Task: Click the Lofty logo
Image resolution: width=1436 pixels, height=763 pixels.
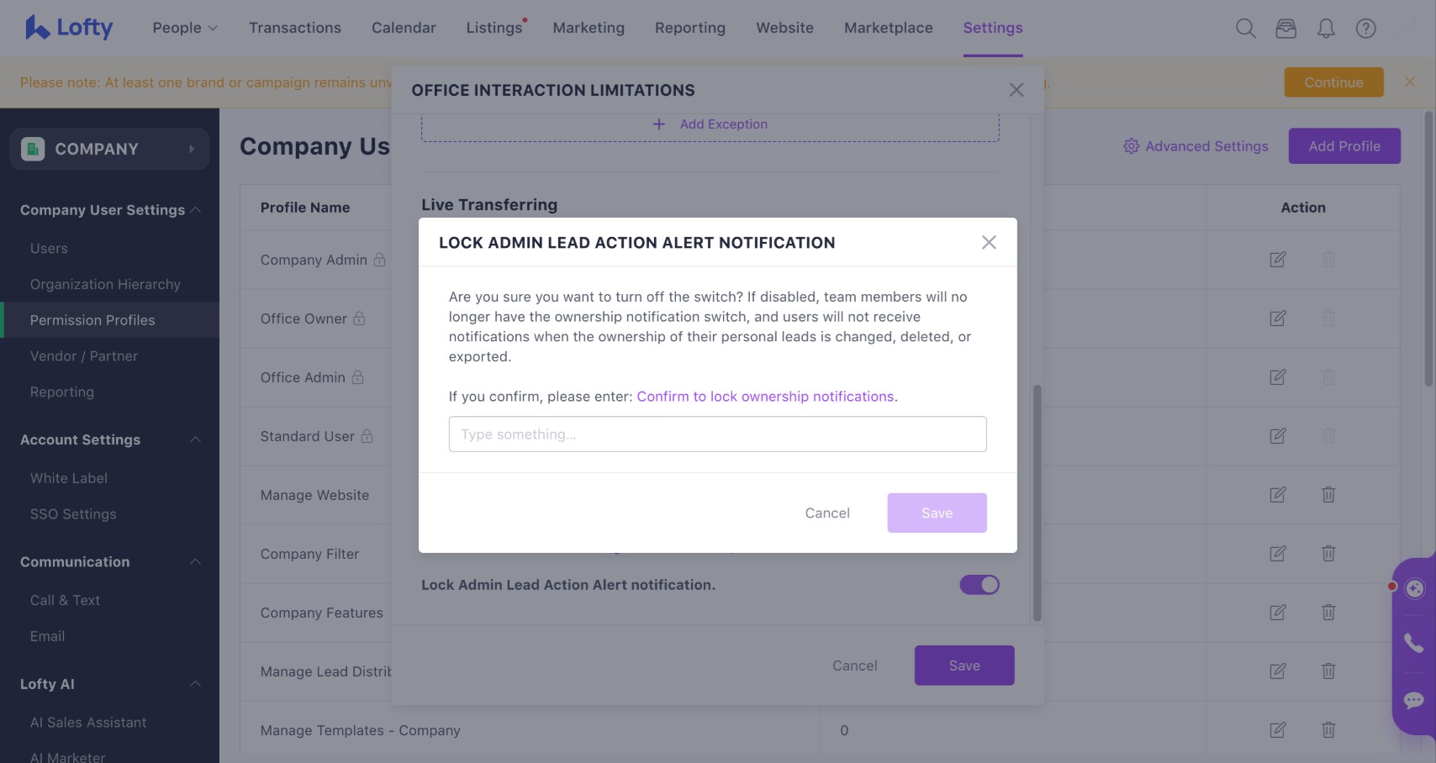Action: pyautogui.click(x=68, y=28)
